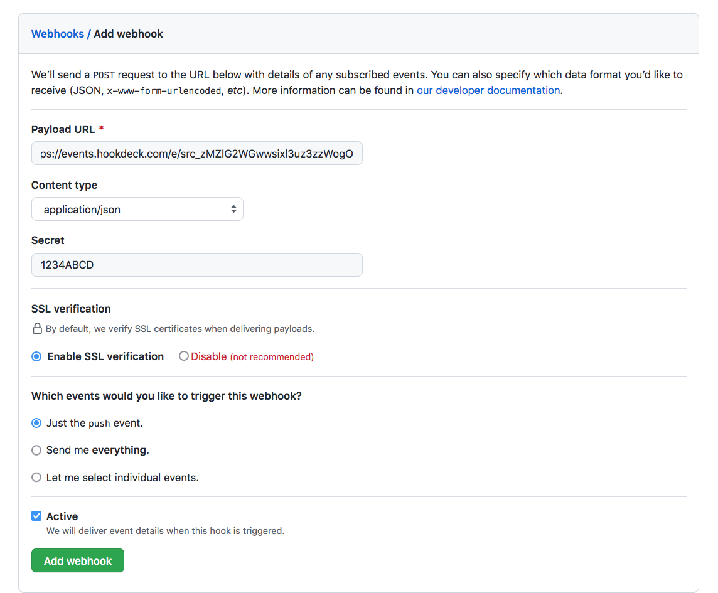Click the SSL verification section heading
The image size is (718, 593).
point(71,308)
